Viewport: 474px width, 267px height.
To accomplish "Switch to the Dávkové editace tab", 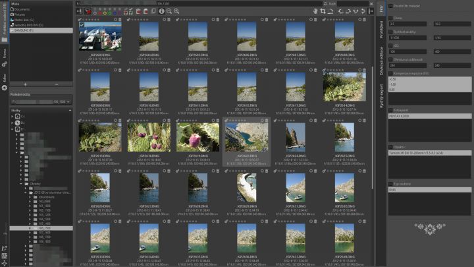I will coord(381,61).
